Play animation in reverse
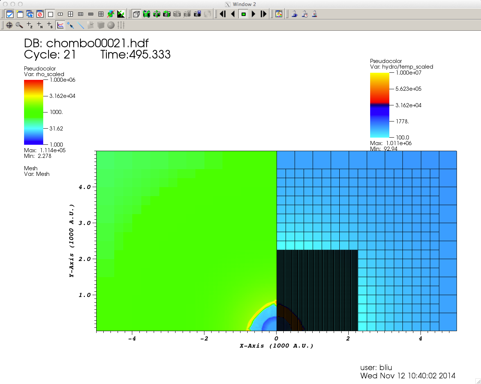481x384 pixels. [x=233, y=14]
